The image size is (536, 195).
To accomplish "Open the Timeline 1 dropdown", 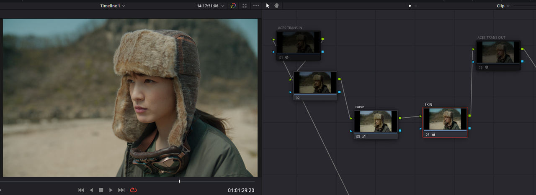I will point(113,6).
